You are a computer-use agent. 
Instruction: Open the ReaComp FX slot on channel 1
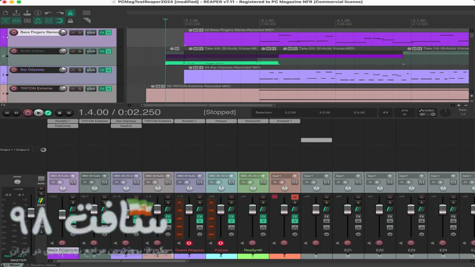pyautogui.click(x=63, y=126)
